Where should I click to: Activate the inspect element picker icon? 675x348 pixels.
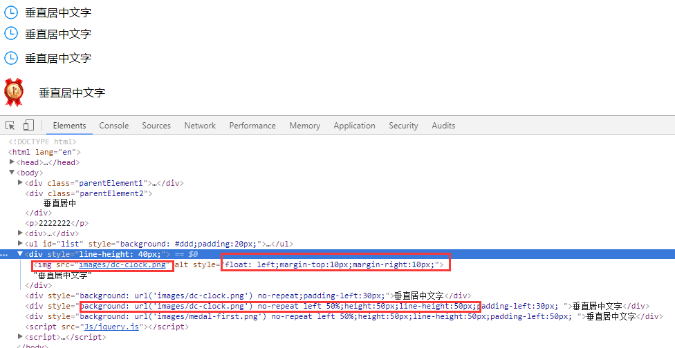(10, 126)
